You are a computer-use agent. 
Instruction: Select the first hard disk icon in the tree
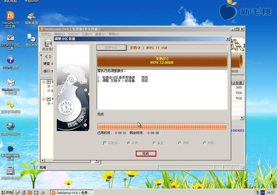point(49,82)
